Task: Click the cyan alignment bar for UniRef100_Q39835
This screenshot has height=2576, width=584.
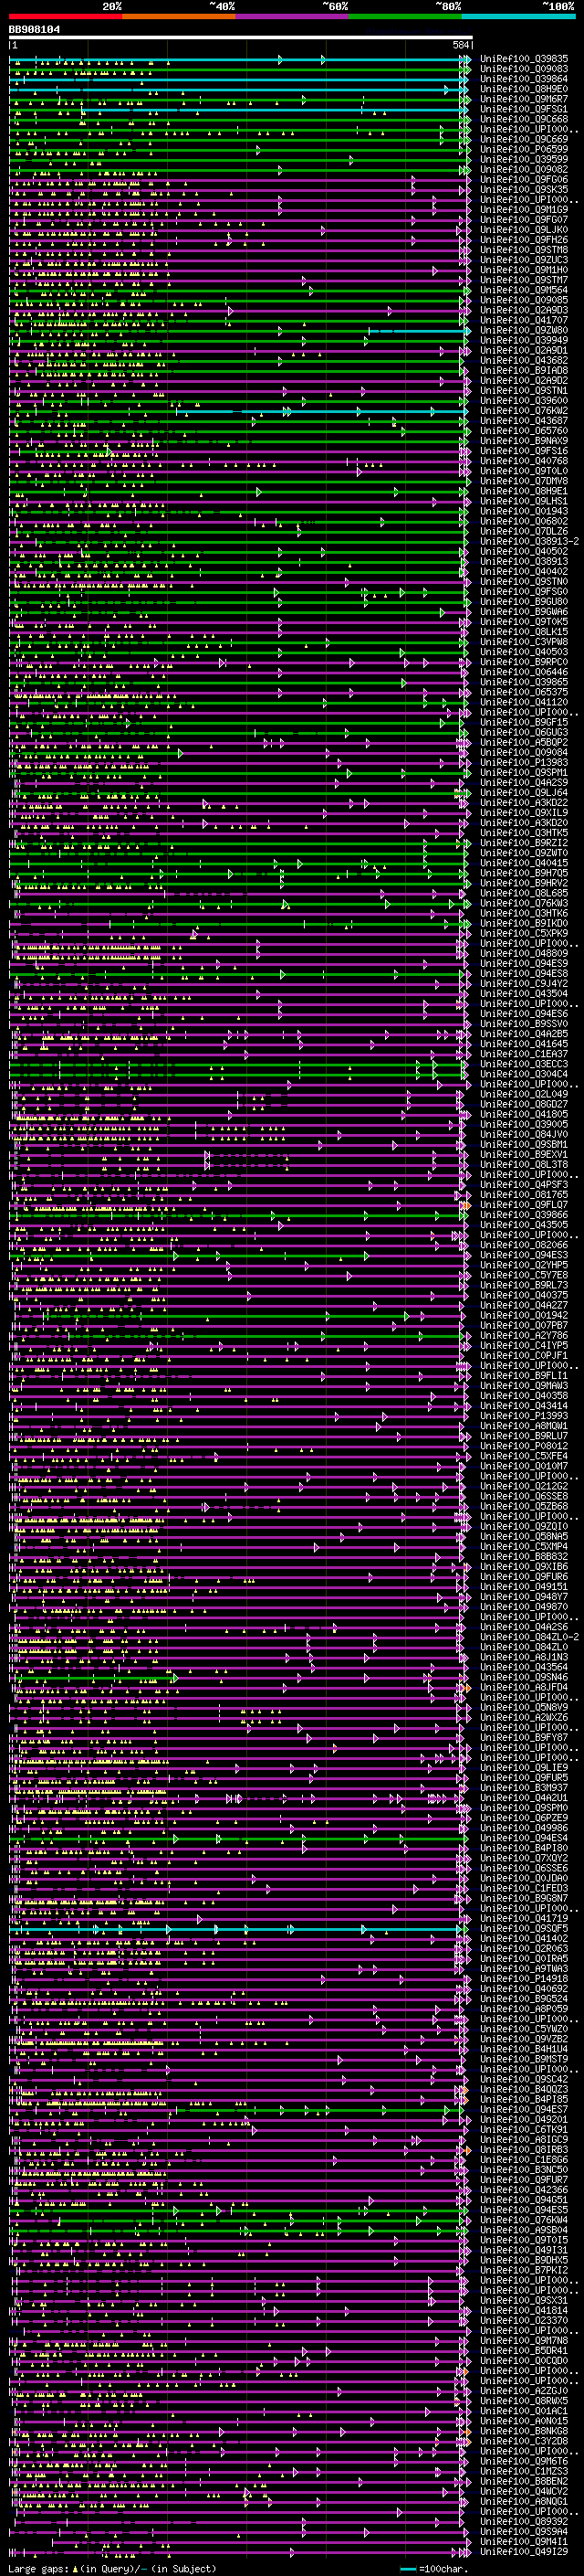Action: point(240,59)
